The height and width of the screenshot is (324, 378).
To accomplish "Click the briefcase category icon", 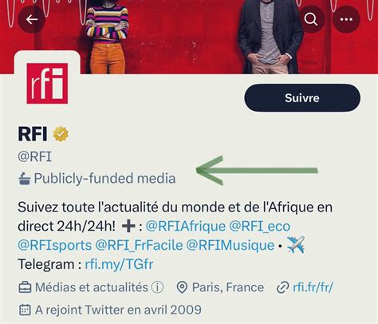I will tap(25, 287).
